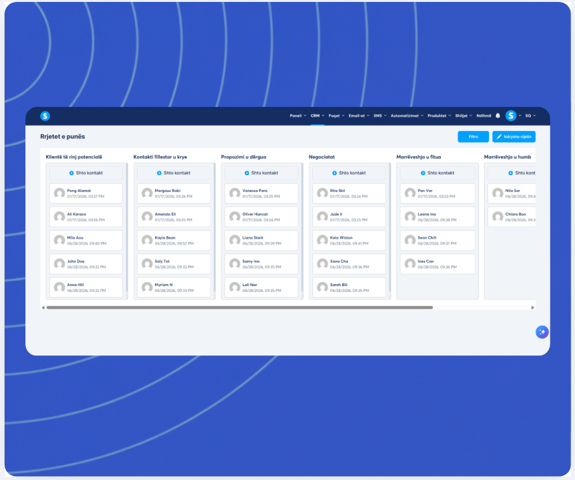Click avatar of Vanessa Para card
The height and width of the screenshot is (480, 575).
click(x=235, y=193)
